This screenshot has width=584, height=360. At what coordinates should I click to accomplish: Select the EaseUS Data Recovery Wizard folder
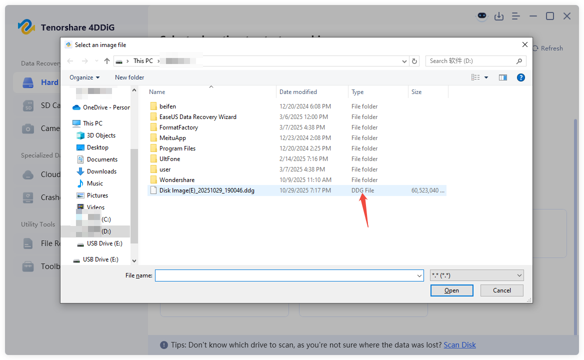pyautogui.click(x=198, y=117)
